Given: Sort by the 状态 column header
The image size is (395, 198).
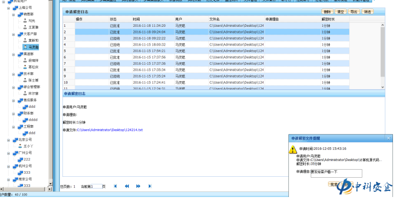Looking at the screenshot, I should click(120, 19).
